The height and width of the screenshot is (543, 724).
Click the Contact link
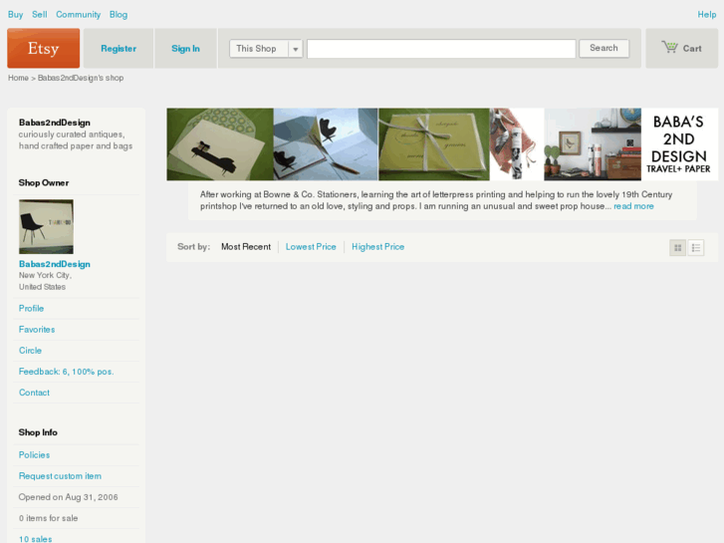pyautogui.click(x=34, y=393)
